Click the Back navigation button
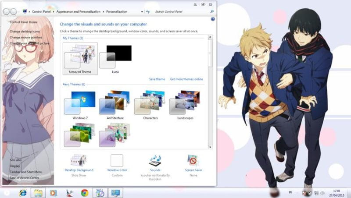The height and width of the screenshot is (198, 351). pyautogui.click(x=6, y=12)
